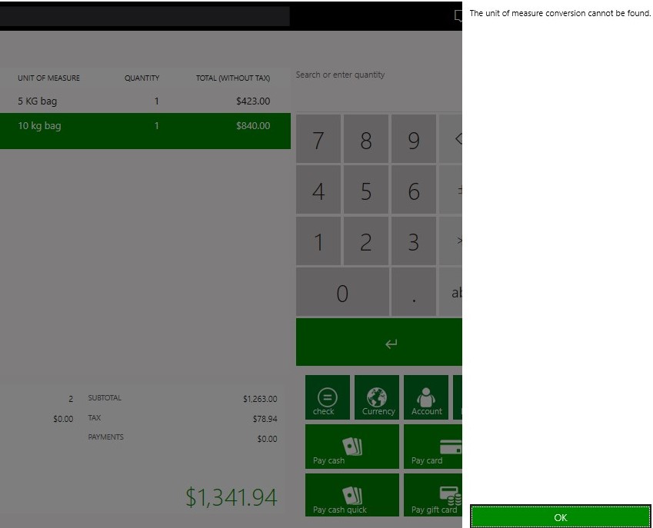The height and width of the screenshot is (528, 653).
Task: Click the OK button in the error dialog
Action: [561, 516]
